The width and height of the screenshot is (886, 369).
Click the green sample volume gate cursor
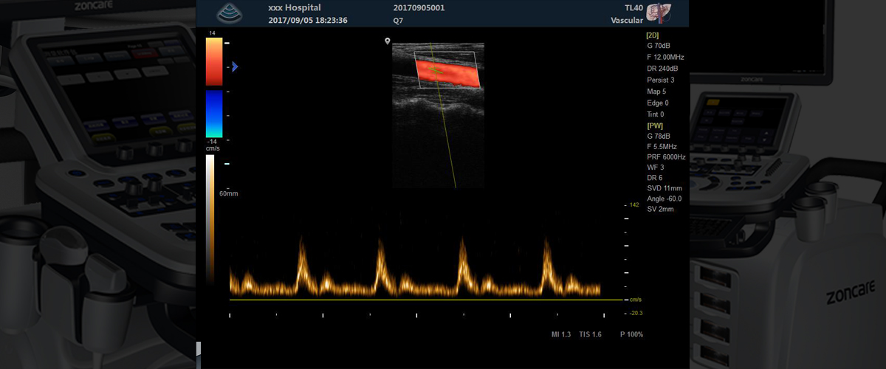point(436,71)
